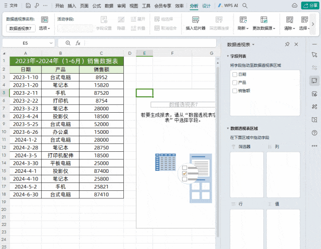Click the 折叠 field button

(x=138, y=28)
